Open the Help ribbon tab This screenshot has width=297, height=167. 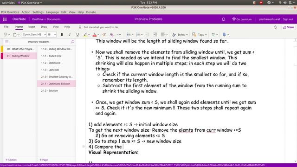[x=67, y=27]
